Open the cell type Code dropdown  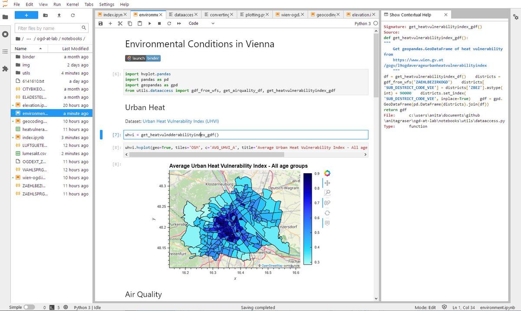click(x=201, y=23)
